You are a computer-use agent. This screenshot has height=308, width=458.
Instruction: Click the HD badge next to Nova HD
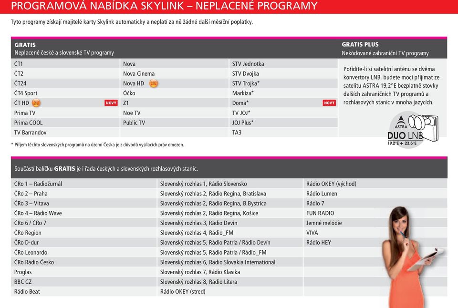coord(154,83)
